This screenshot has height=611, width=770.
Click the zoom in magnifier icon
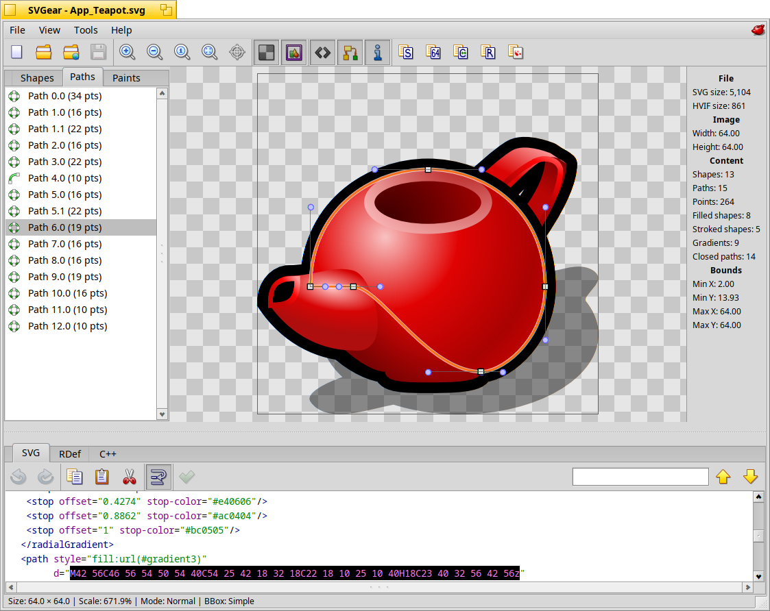click(127, 52)
